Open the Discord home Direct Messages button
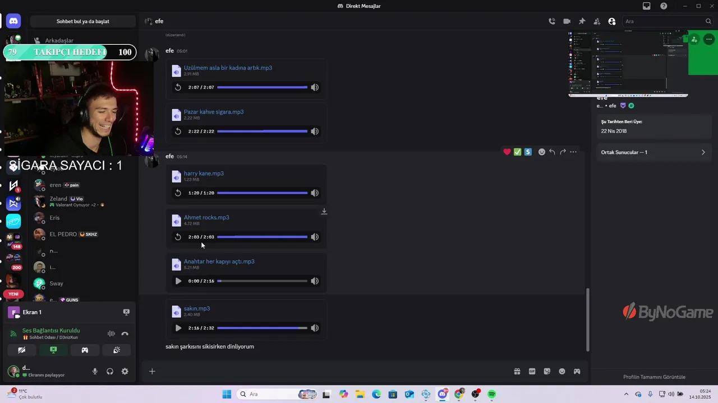This screenshot has height=403, width=718. click(13, 21)
